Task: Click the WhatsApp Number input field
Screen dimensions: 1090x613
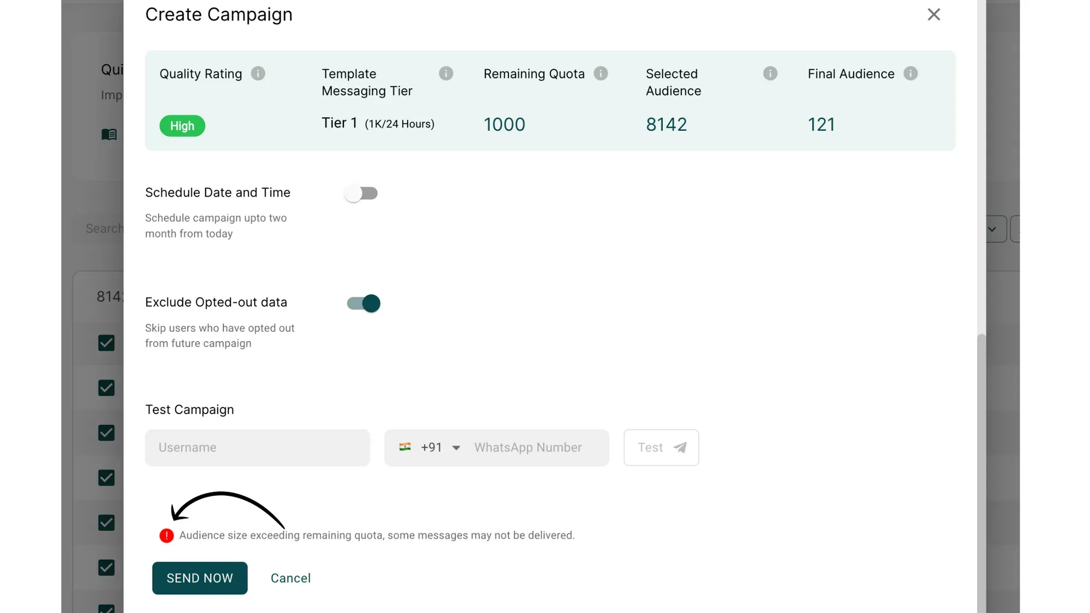Action: click(x=527, y=447)
